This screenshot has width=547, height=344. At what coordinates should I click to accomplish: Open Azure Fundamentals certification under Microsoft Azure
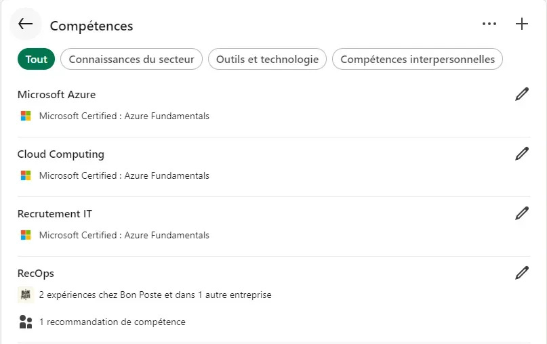pos(124,116)
